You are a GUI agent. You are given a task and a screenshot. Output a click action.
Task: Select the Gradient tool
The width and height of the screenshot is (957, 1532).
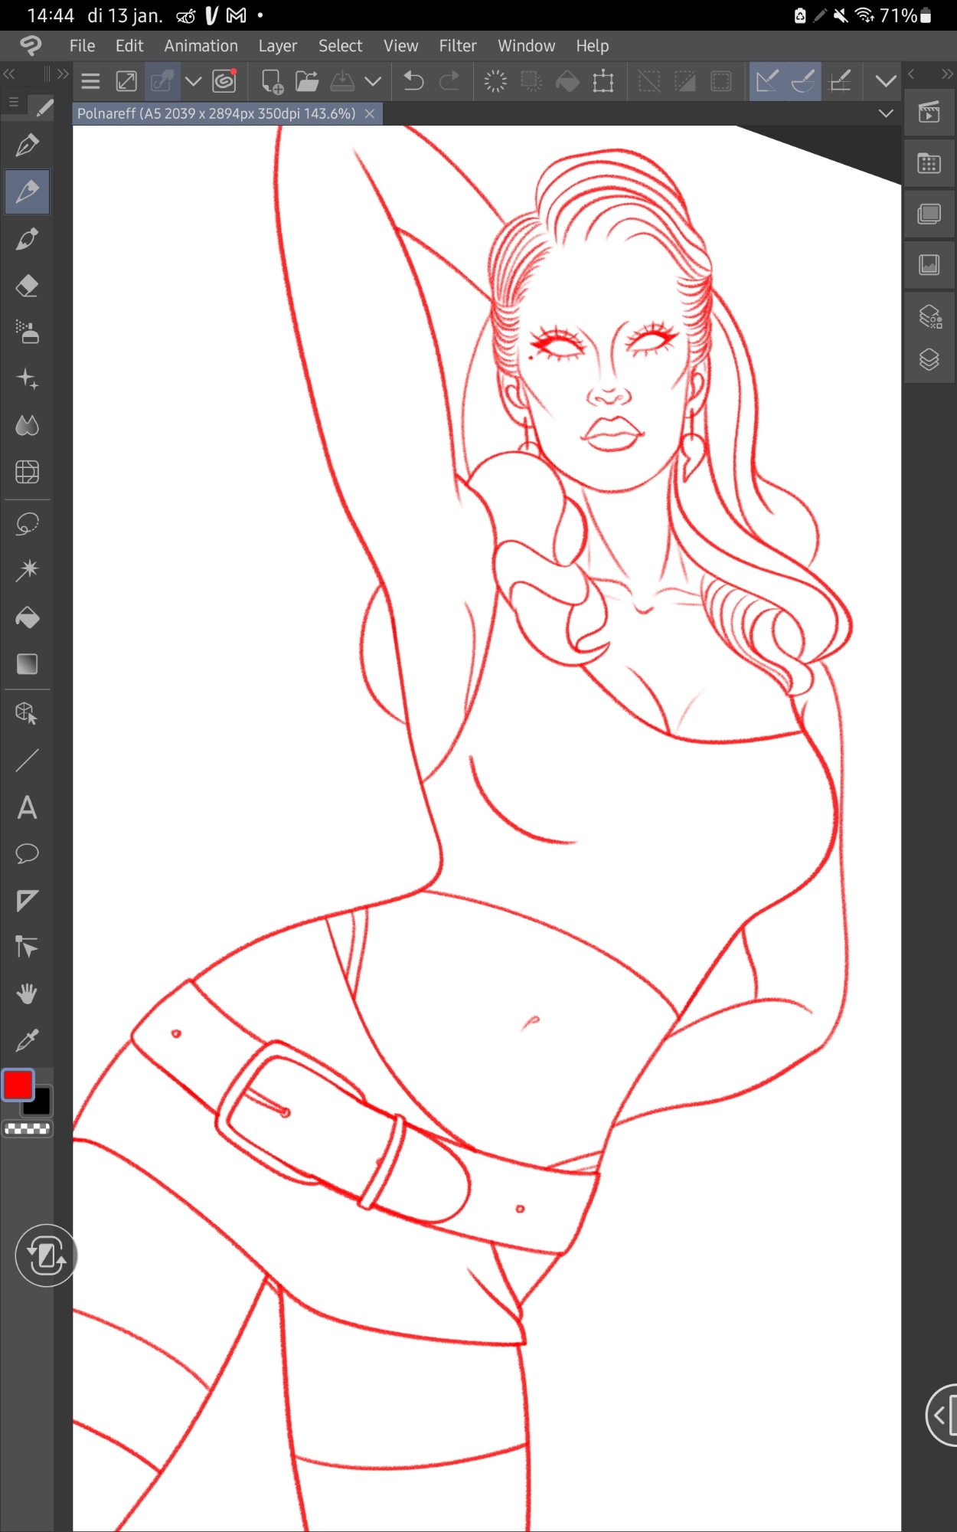tap(27, 664)
